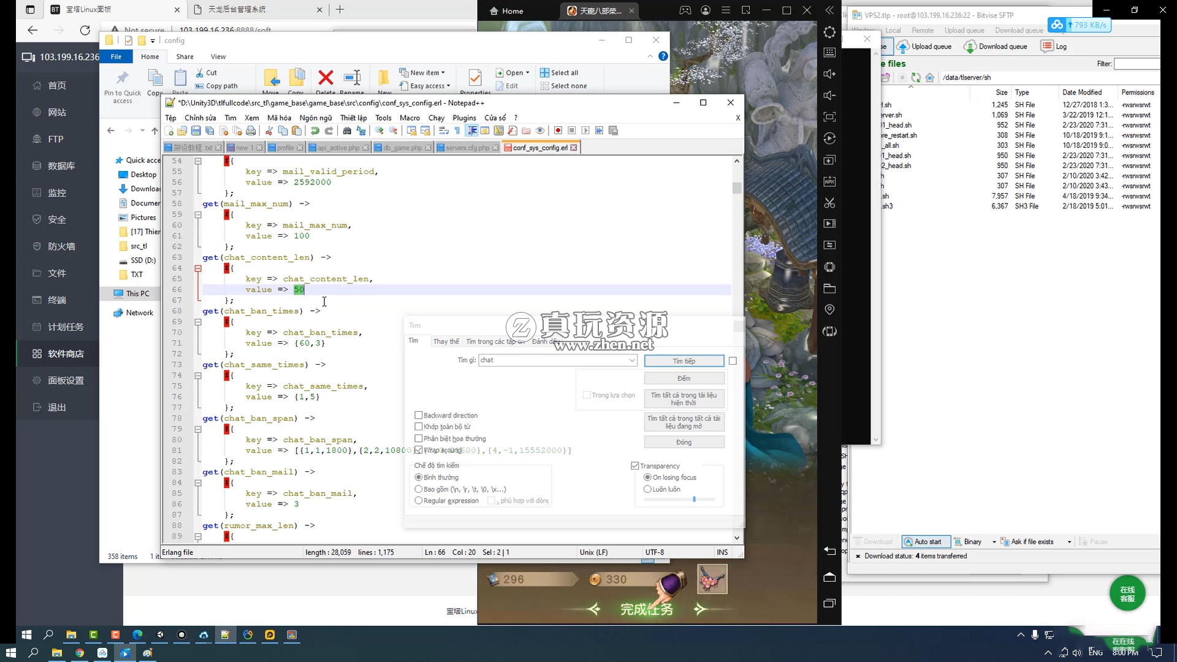Click Print icon in Notepad++ toolbar
This screenshot has height=662, width=1177.
point(251,131)
